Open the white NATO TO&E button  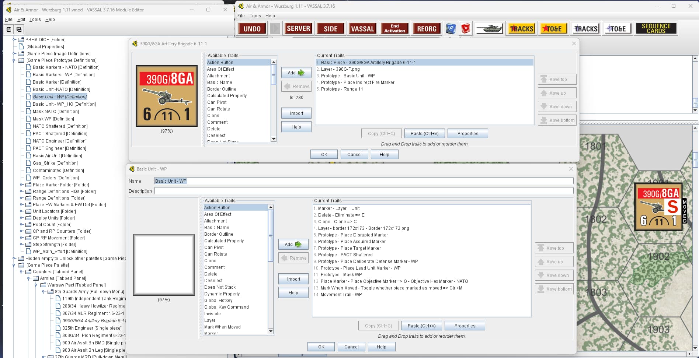click(618, 29)
